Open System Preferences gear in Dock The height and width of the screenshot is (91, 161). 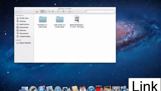(116, 89)
